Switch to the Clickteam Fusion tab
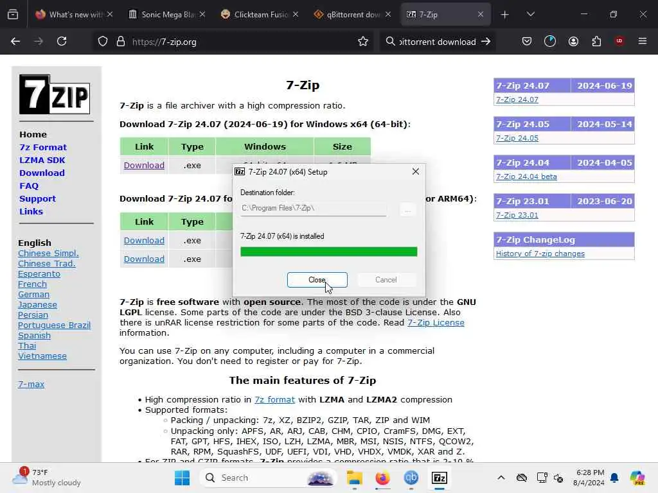 tap(260, 15)
